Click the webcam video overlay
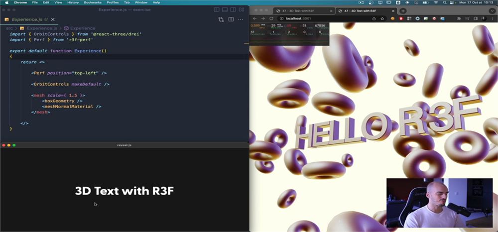Screen dimensions: 498x232 point(439,203)
